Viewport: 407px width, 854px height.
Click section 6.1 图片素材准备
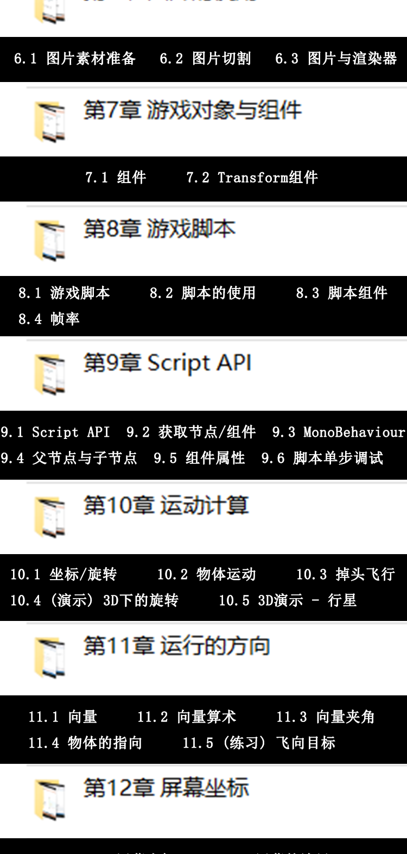click(x=75, y=59)
